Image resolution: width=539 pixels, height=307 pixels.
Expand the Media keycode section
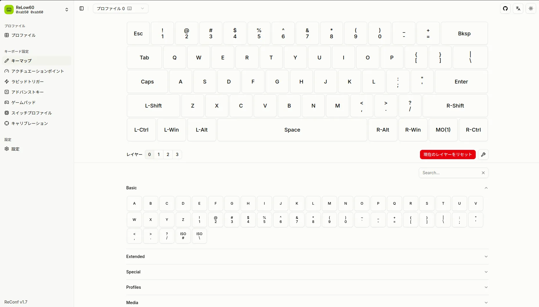(307, 302)
